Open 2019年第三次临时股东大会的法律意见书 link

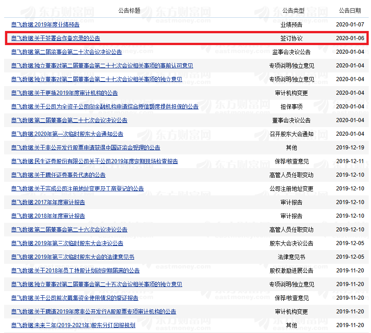click(x=72, y=257)
